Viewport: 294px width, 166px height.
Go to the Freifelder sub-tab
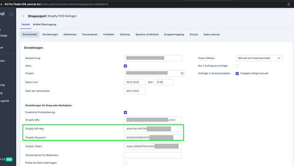[x=109, y=35]
